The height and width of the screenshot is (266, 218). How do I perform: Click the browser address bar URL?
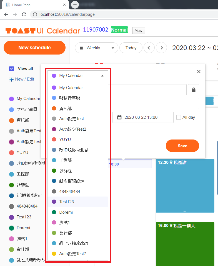click(x=67, y=14)
